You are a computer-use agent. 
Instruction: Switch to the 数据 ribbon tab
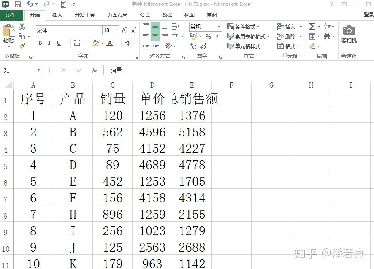(x=167, y=15)
